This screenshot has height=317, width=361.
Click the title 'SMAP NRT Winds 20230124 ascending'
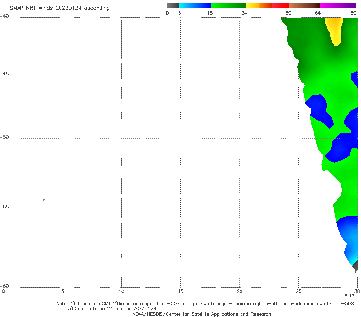[60, 8]
